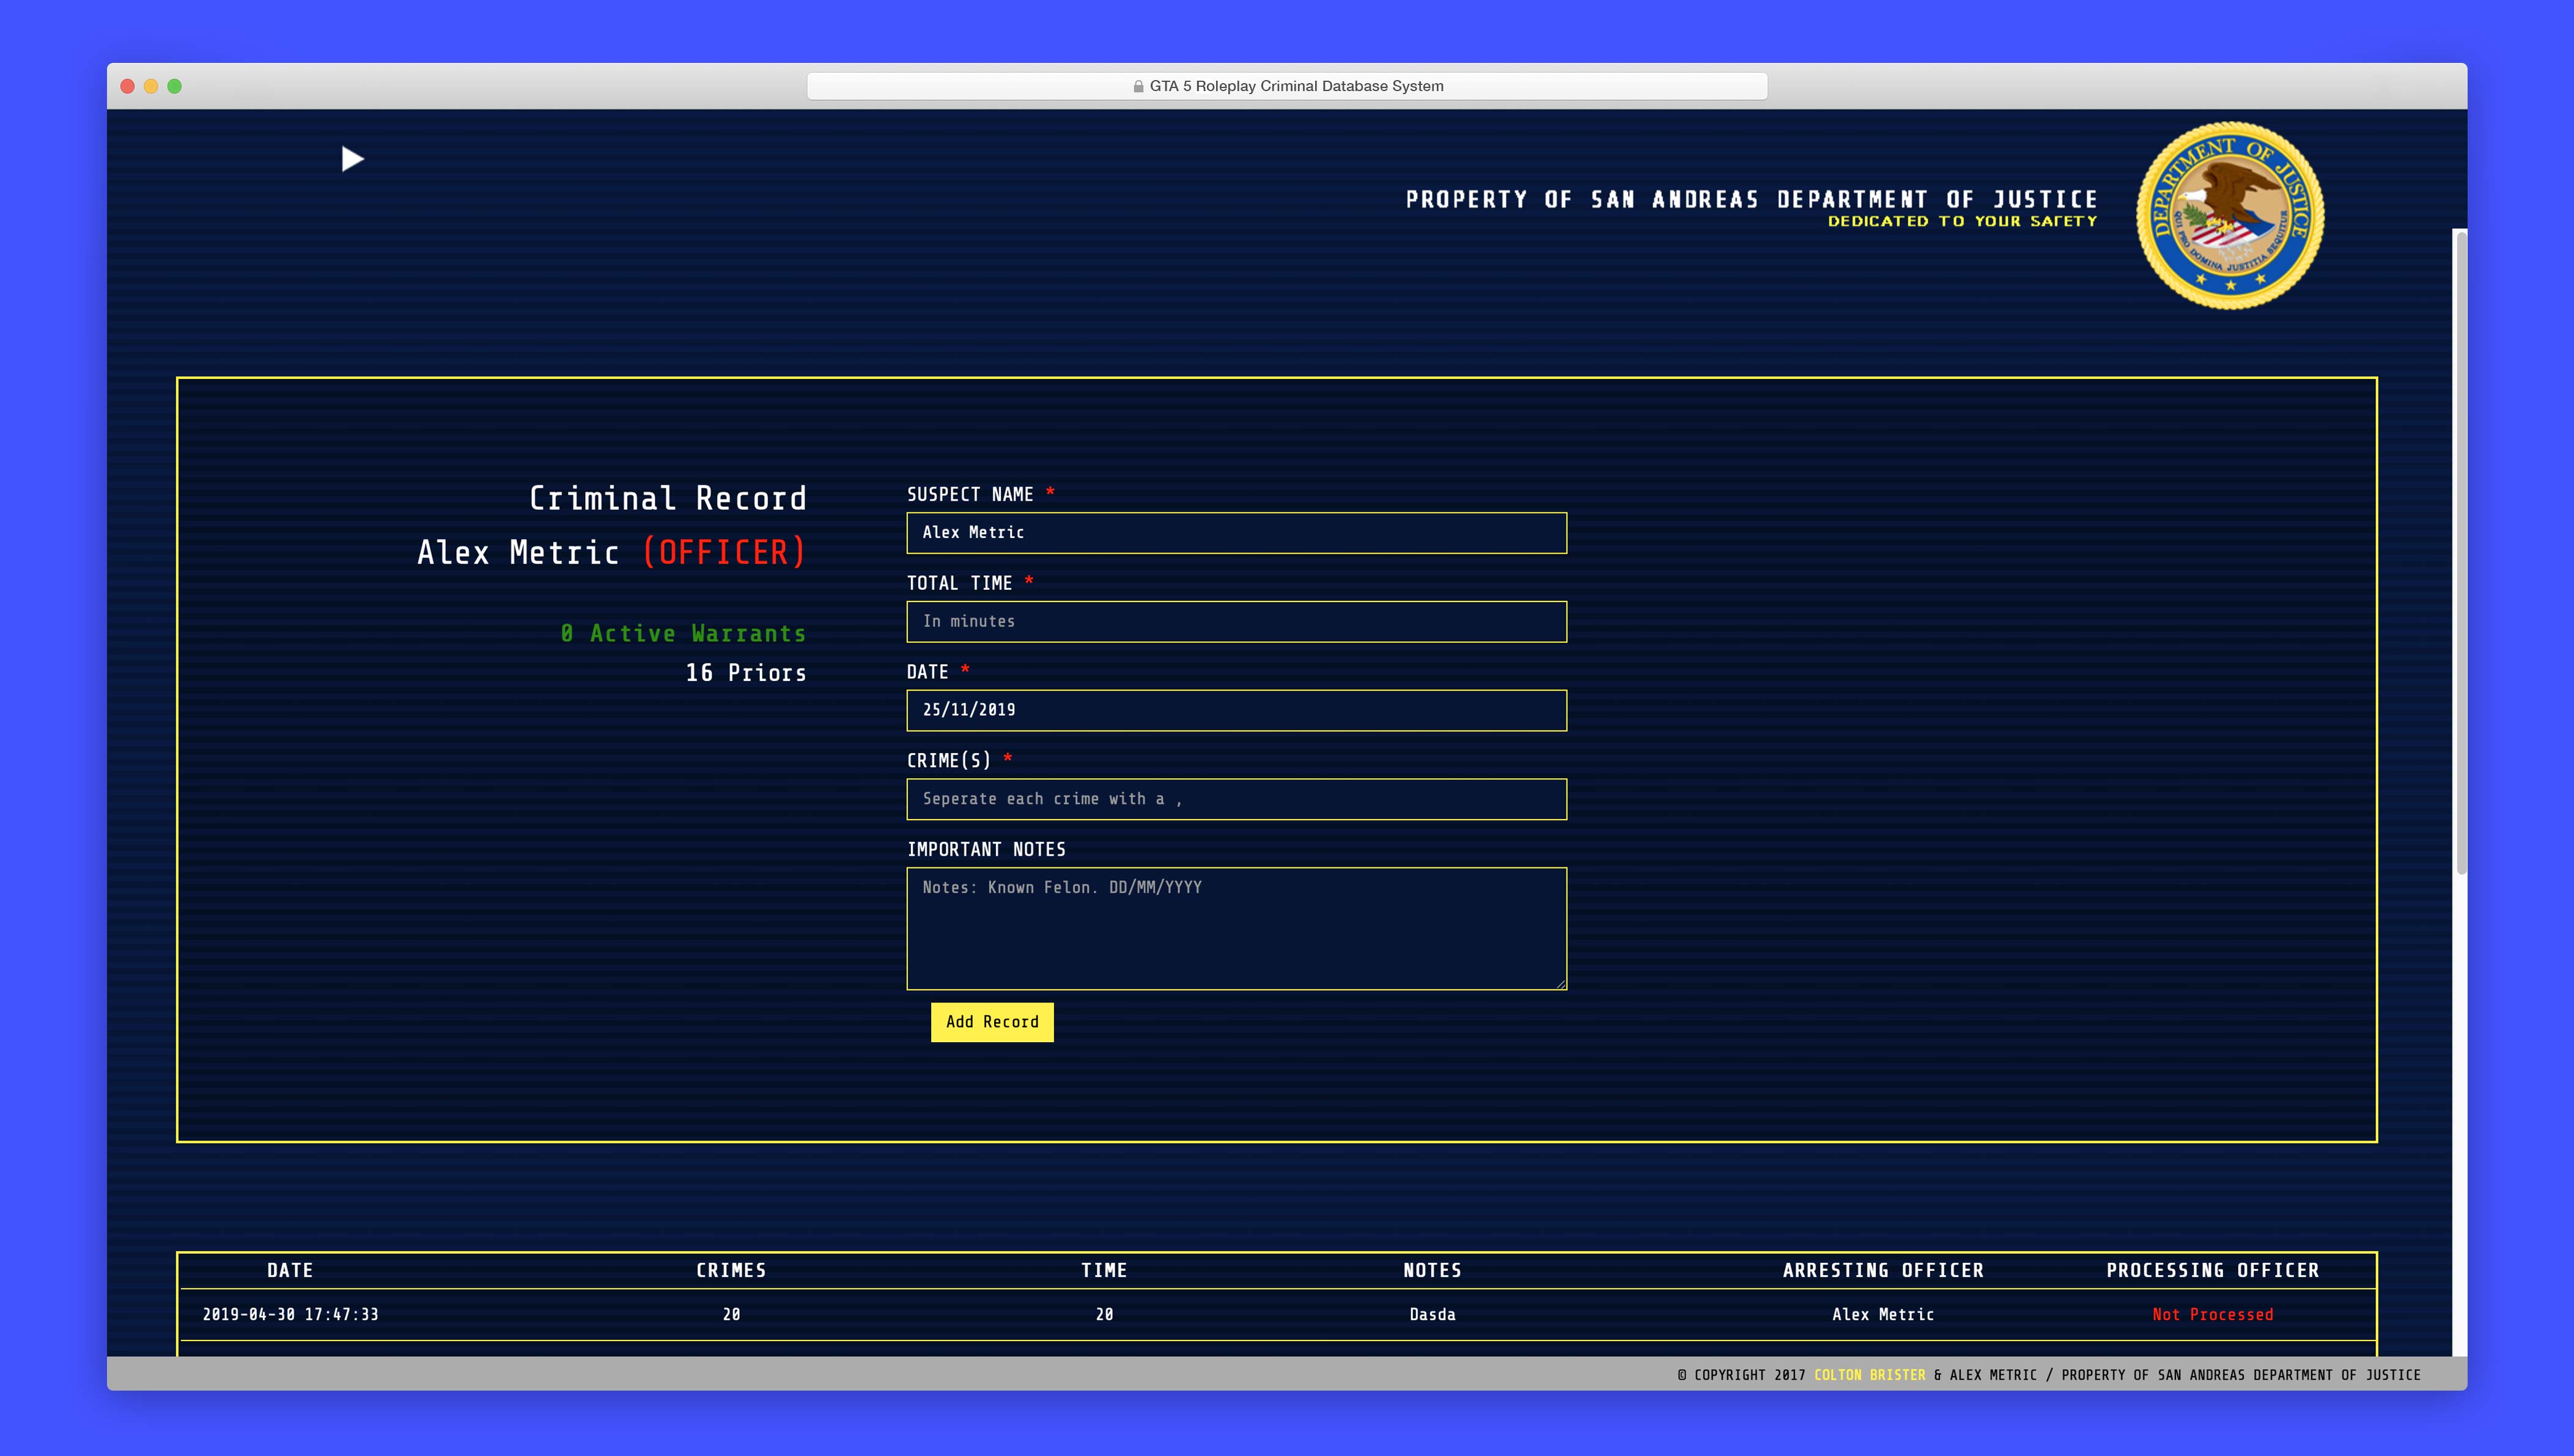The height and width of the screenshot is (1456, 2574).
Task: Focus the Total Time minutes field
Action: 1236,621
